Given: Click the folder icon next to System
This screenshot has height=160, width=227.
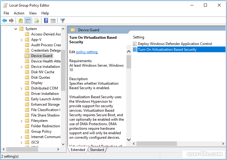Looking at the screenshot, I should (21, 29).
